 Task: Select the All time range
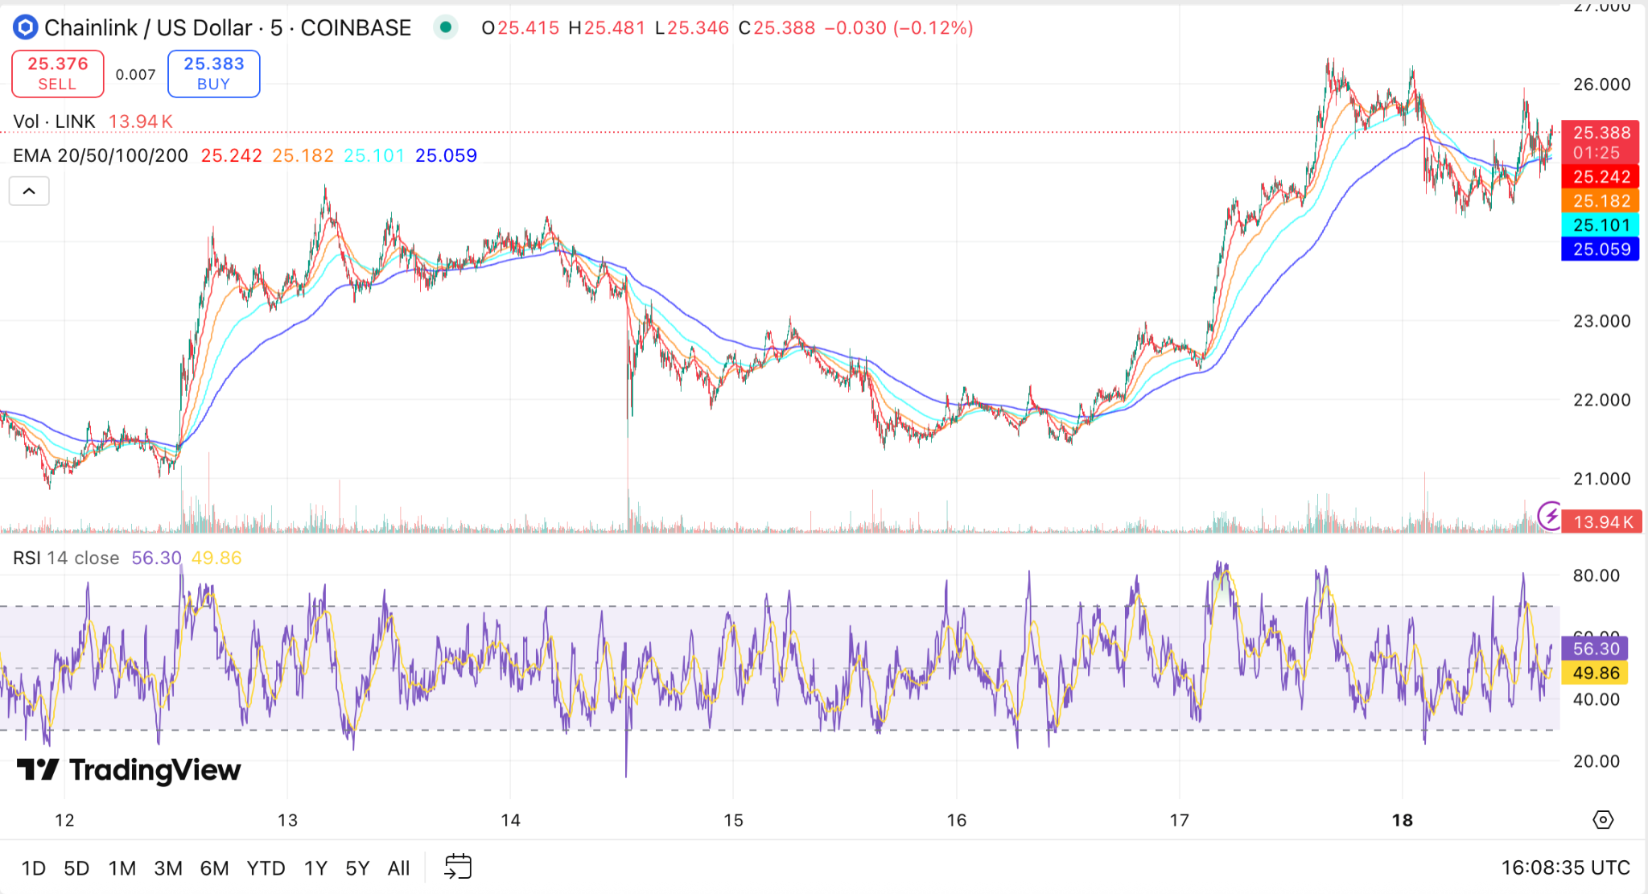398,868
